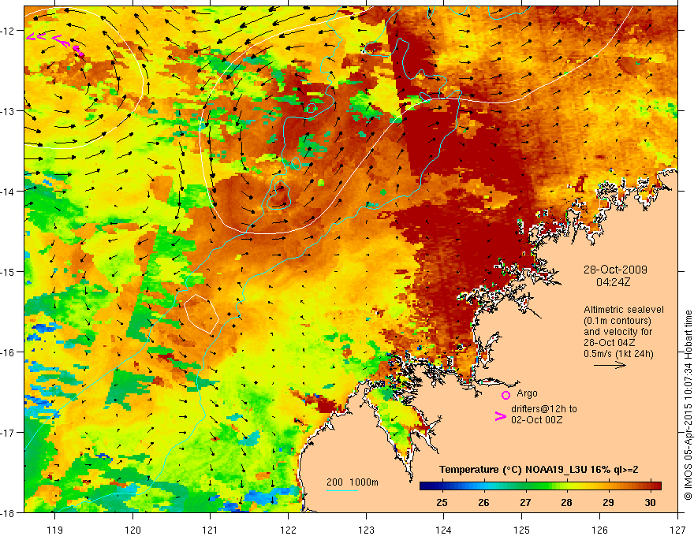Click the longitude axis label 126

(x=599, y=530)
